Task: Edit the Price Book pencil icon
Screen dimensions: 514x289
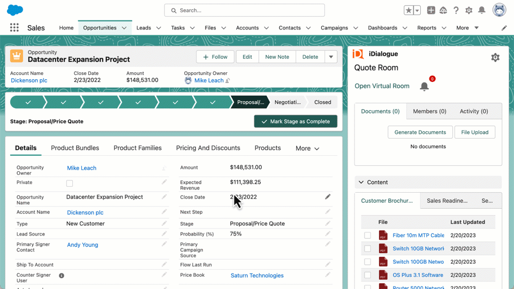Action: click(x=328, y=275)
